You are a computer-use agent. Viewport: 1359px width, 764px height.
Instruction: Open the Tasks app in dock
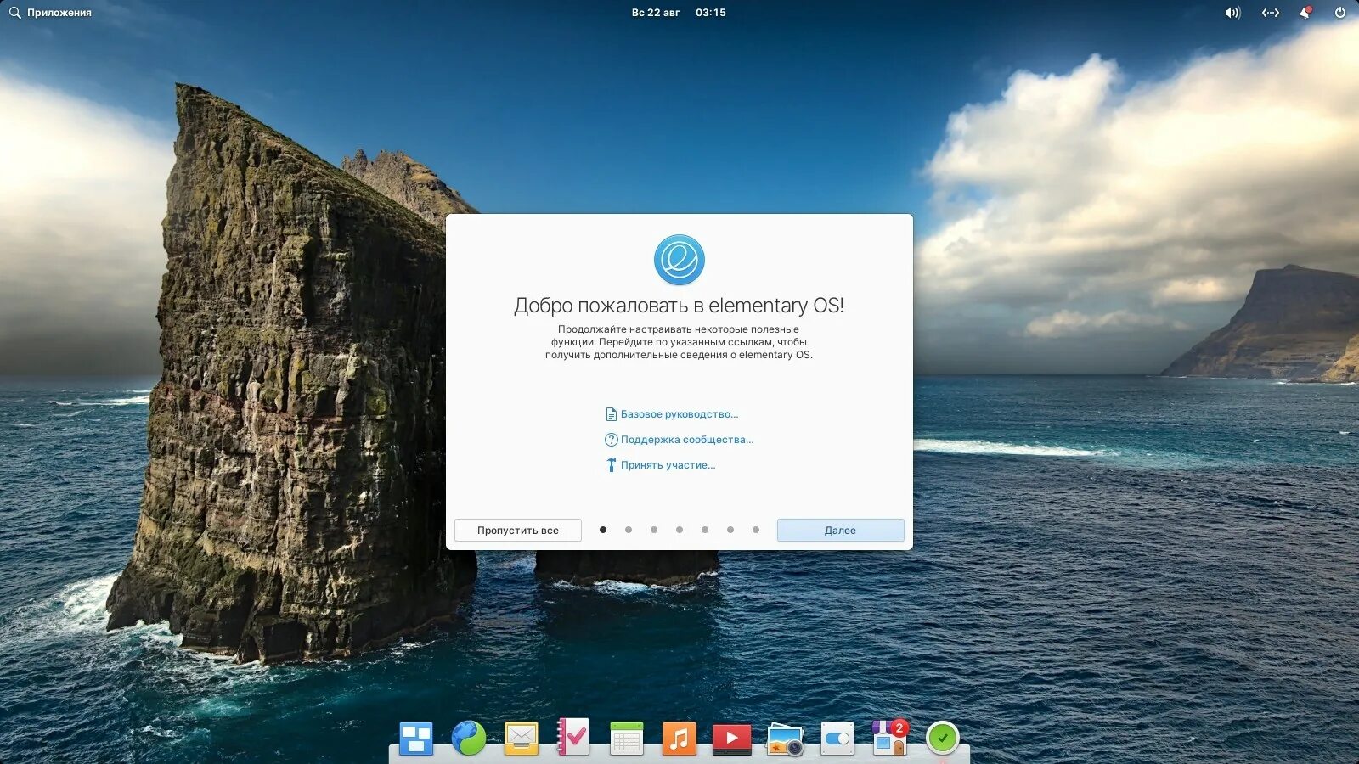(573, 737)
